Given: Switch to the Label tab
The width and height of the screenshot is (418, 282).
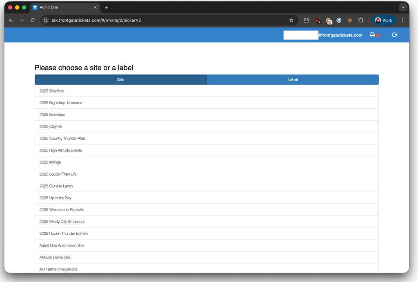Looking at the screenshot, I should tap(292, 79).
